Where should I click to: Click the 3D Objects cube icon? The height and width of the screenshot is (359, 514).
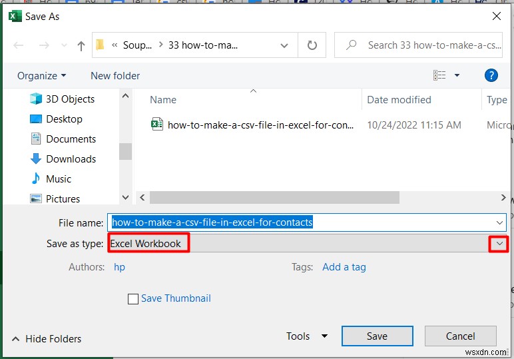point(36,99)
